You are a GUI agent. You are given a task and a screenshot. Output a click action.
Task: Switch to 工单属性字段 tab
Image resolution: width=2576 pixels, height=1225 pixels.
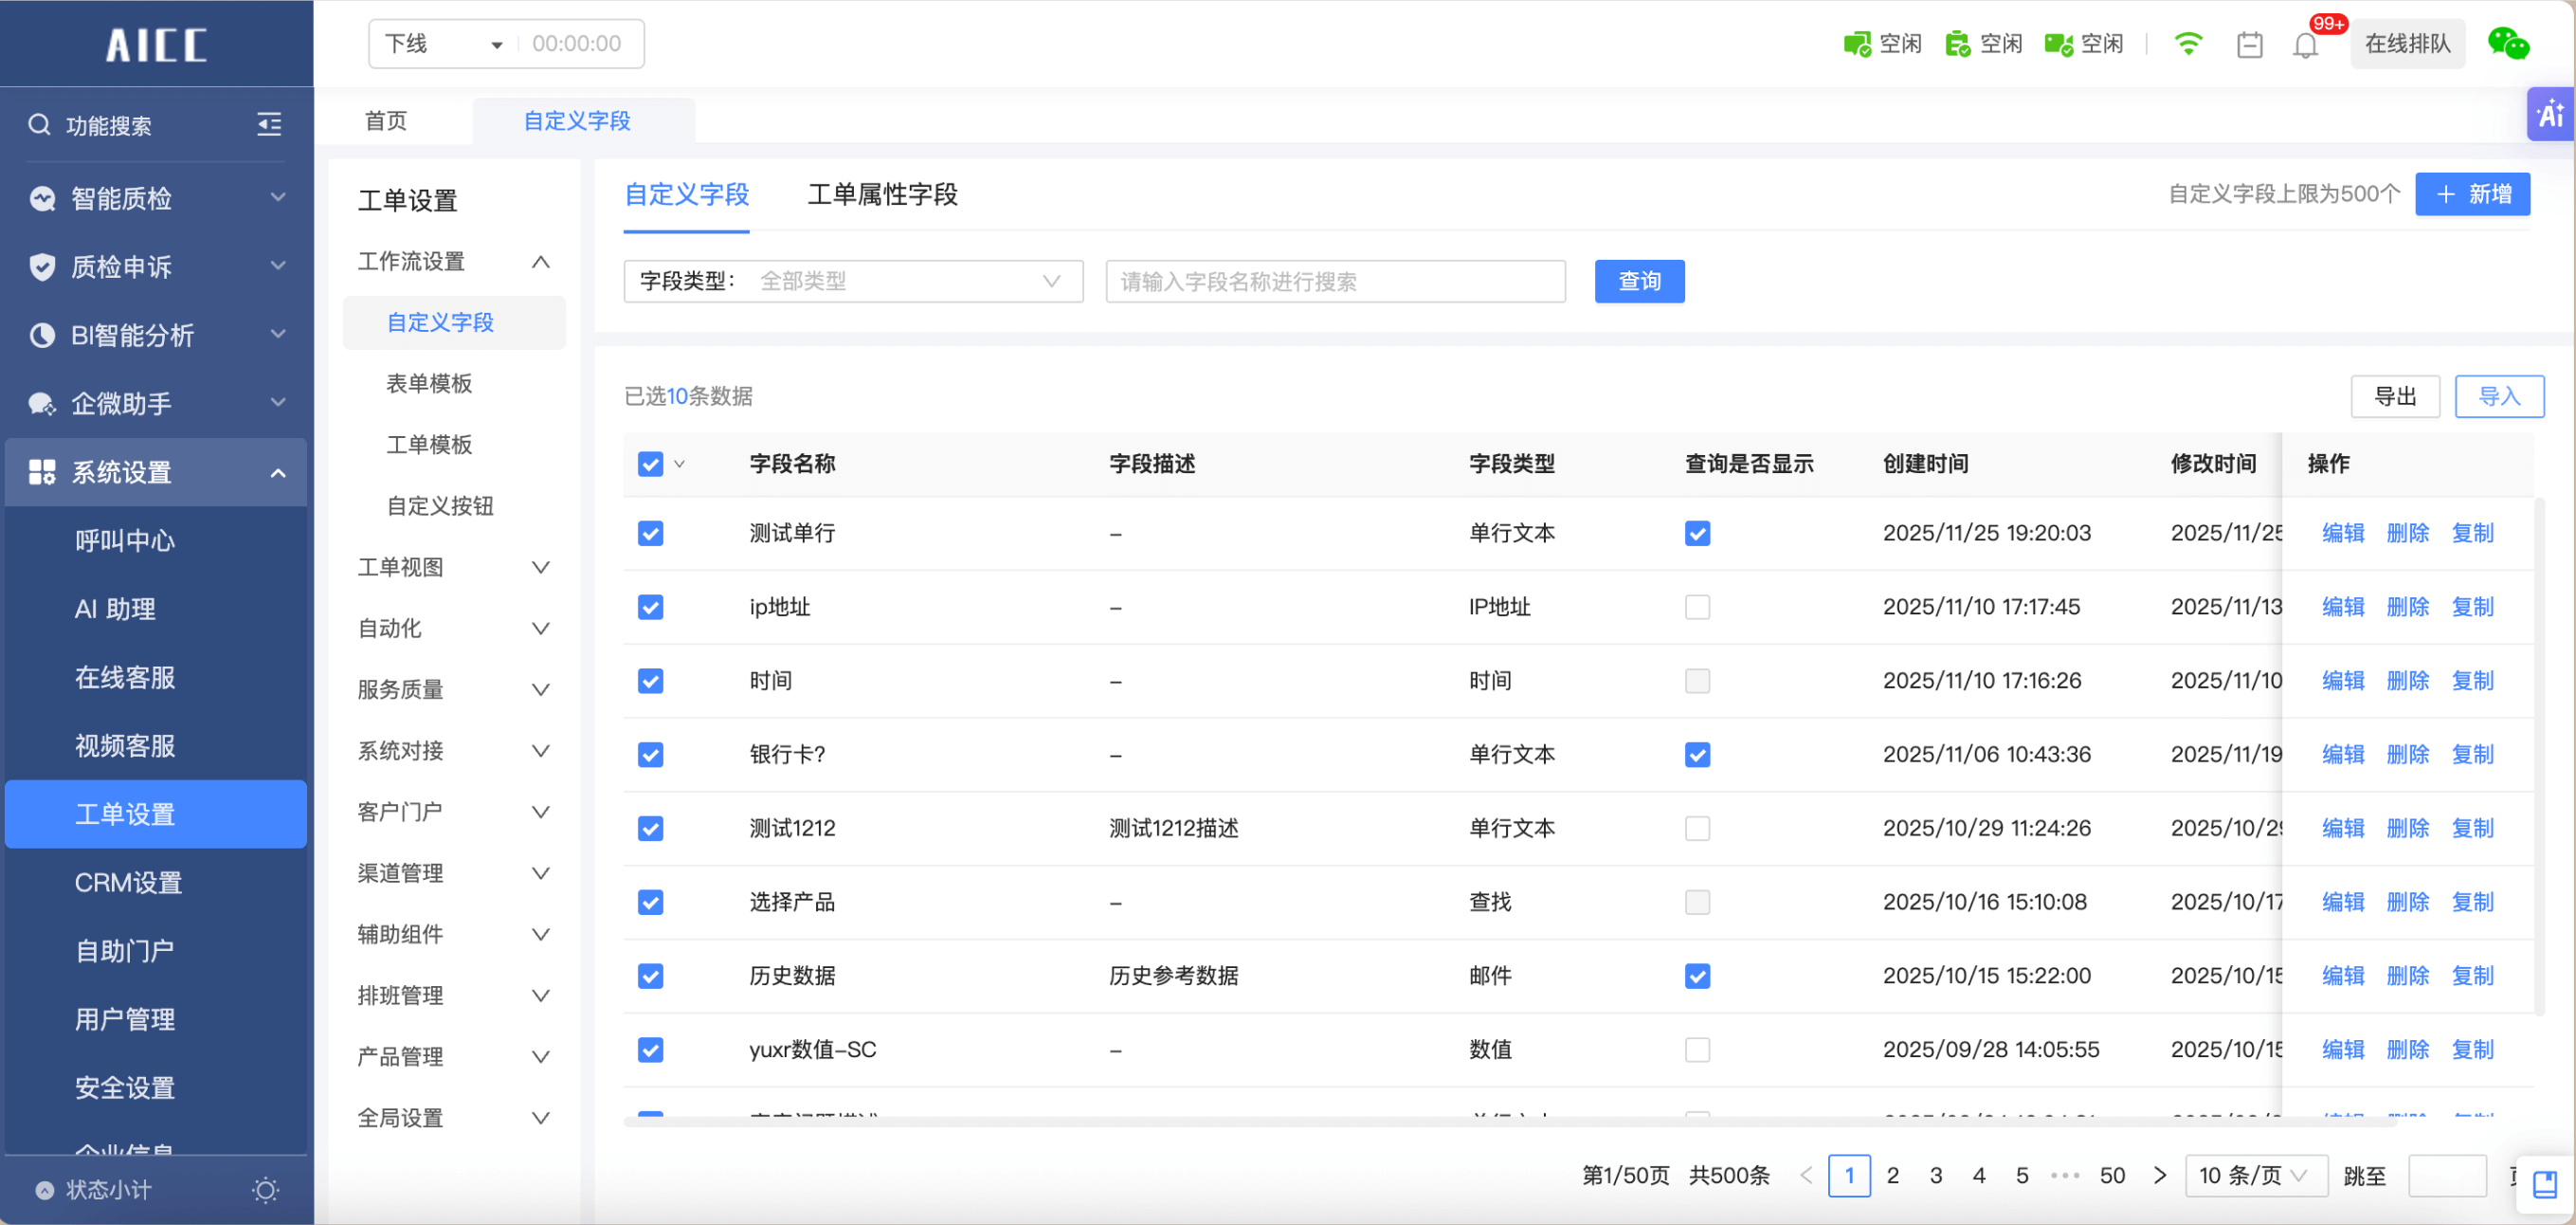pos(882,194)
